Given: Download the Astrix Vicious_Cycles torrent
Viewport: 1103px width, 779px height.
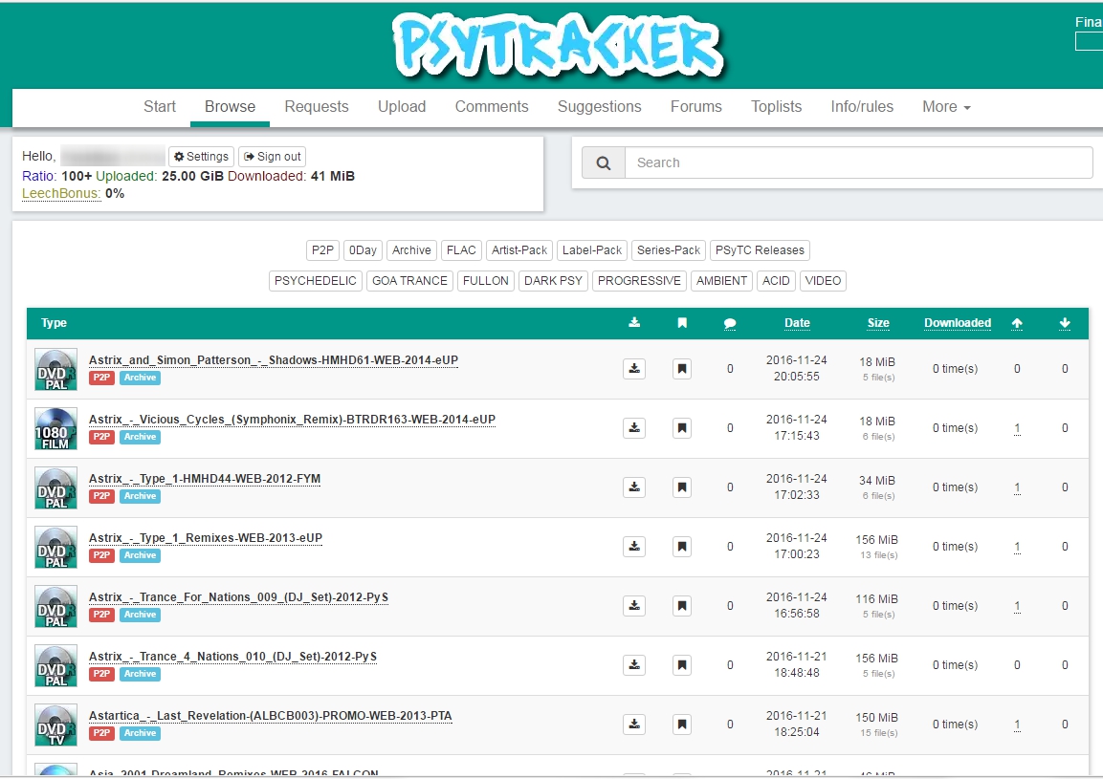Looking at the screenshot, I should click(634, 427).
